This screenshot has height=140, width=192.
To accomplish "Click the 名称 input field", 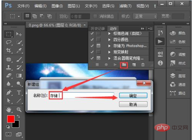I will (81, 96).
